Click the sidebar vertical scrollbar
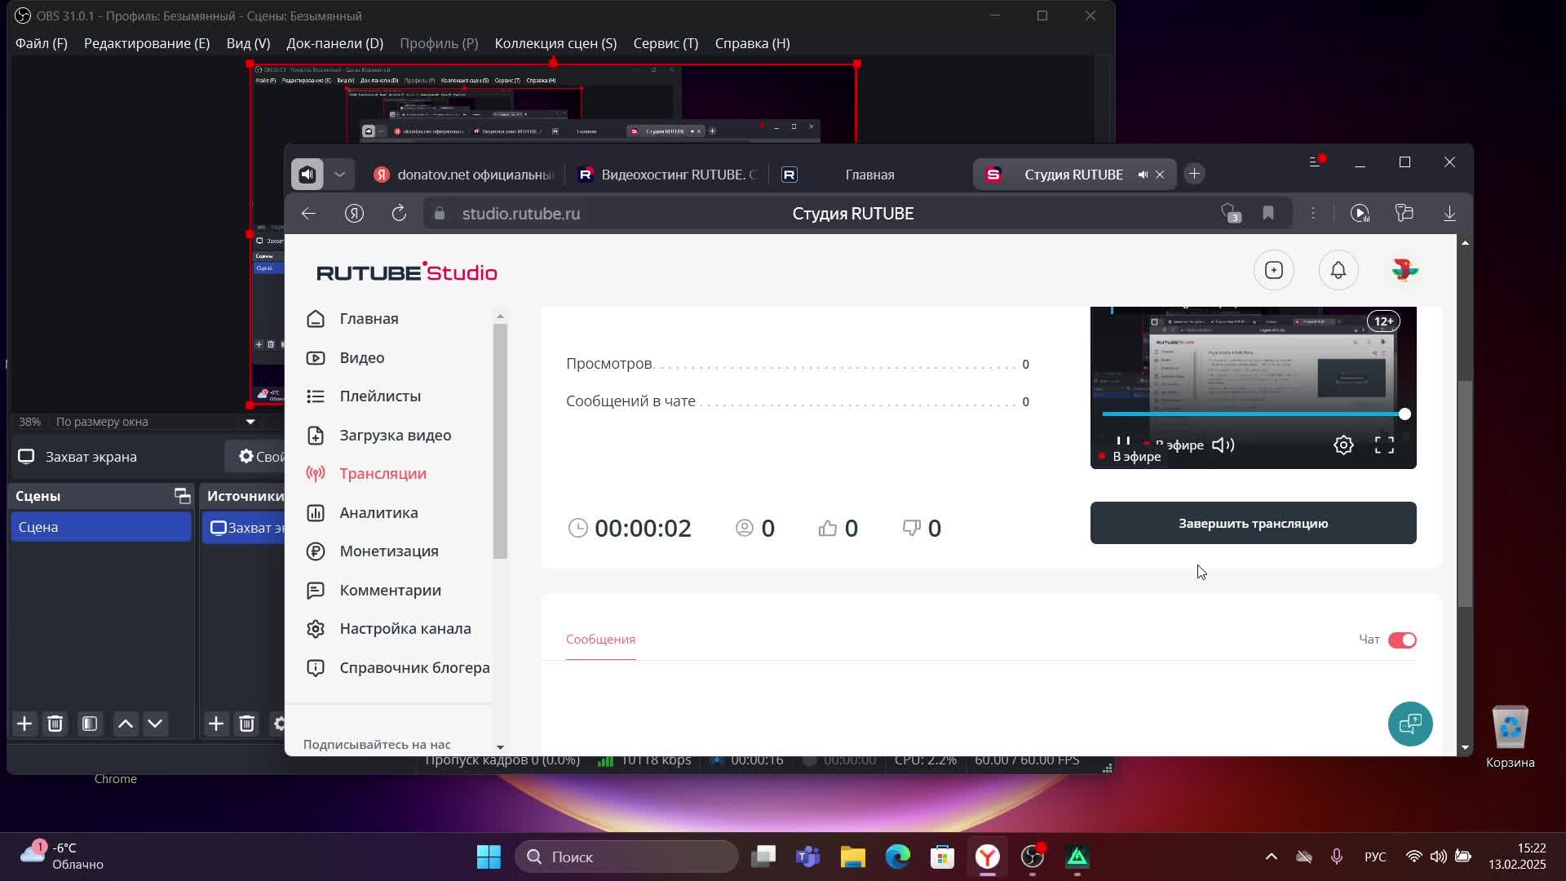1566x881 pixels. click(x=500, y=441)
